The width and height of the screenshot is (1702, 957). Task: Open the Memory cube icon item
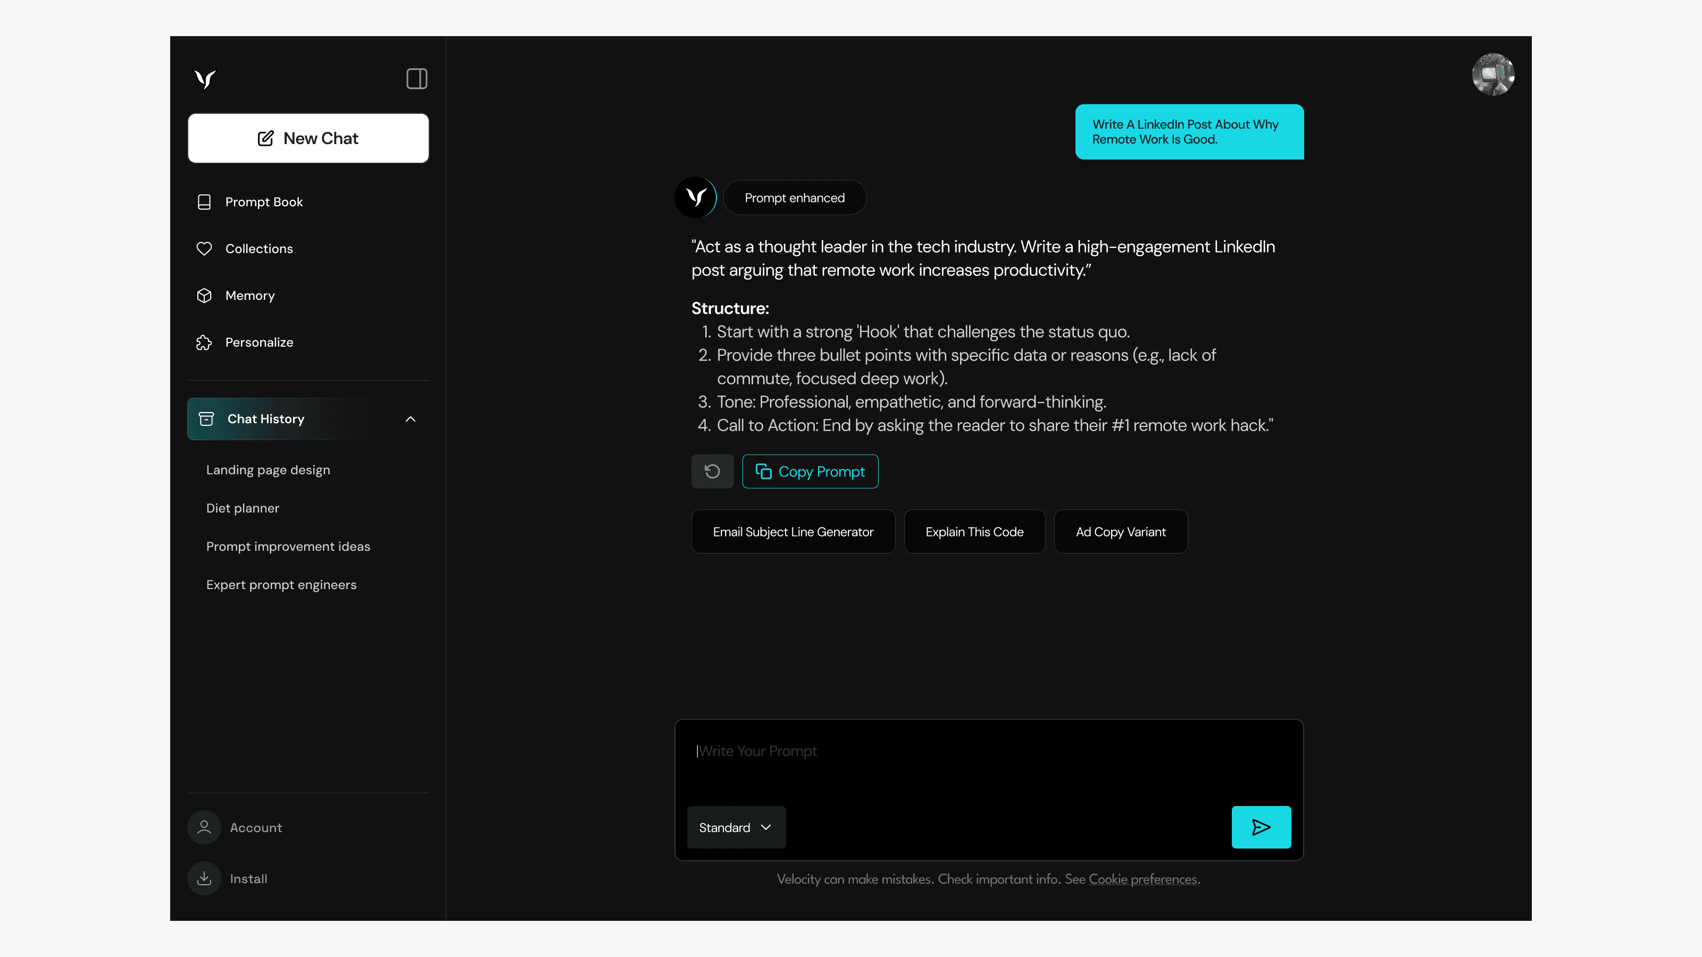[249, 296]
